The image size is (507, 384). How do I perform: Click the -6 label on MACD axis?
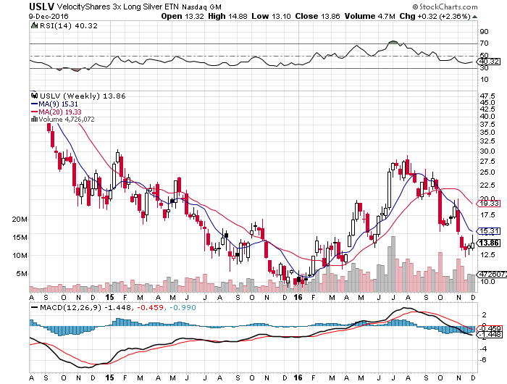tap(483, 360)
